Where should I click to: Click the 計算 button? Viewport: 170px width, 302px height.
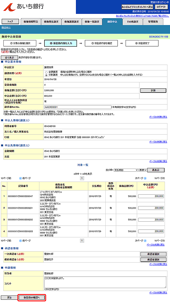[153, 91]
